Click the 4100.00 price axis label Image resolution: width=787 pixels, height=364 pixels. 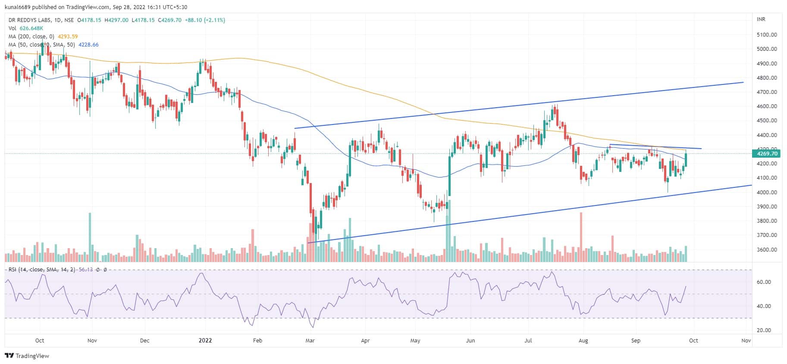[x=767, y=178]
